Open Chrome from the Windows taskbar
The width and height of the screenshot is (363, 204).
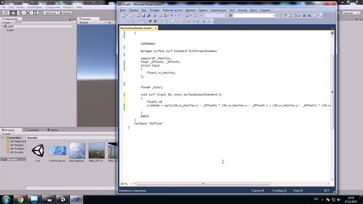(x=20, y=199)
